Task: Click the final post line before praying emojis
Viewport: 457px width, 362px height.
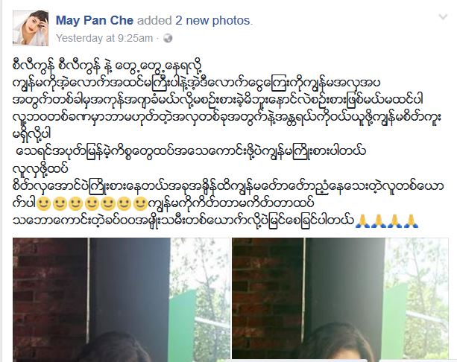Action: 183,220
